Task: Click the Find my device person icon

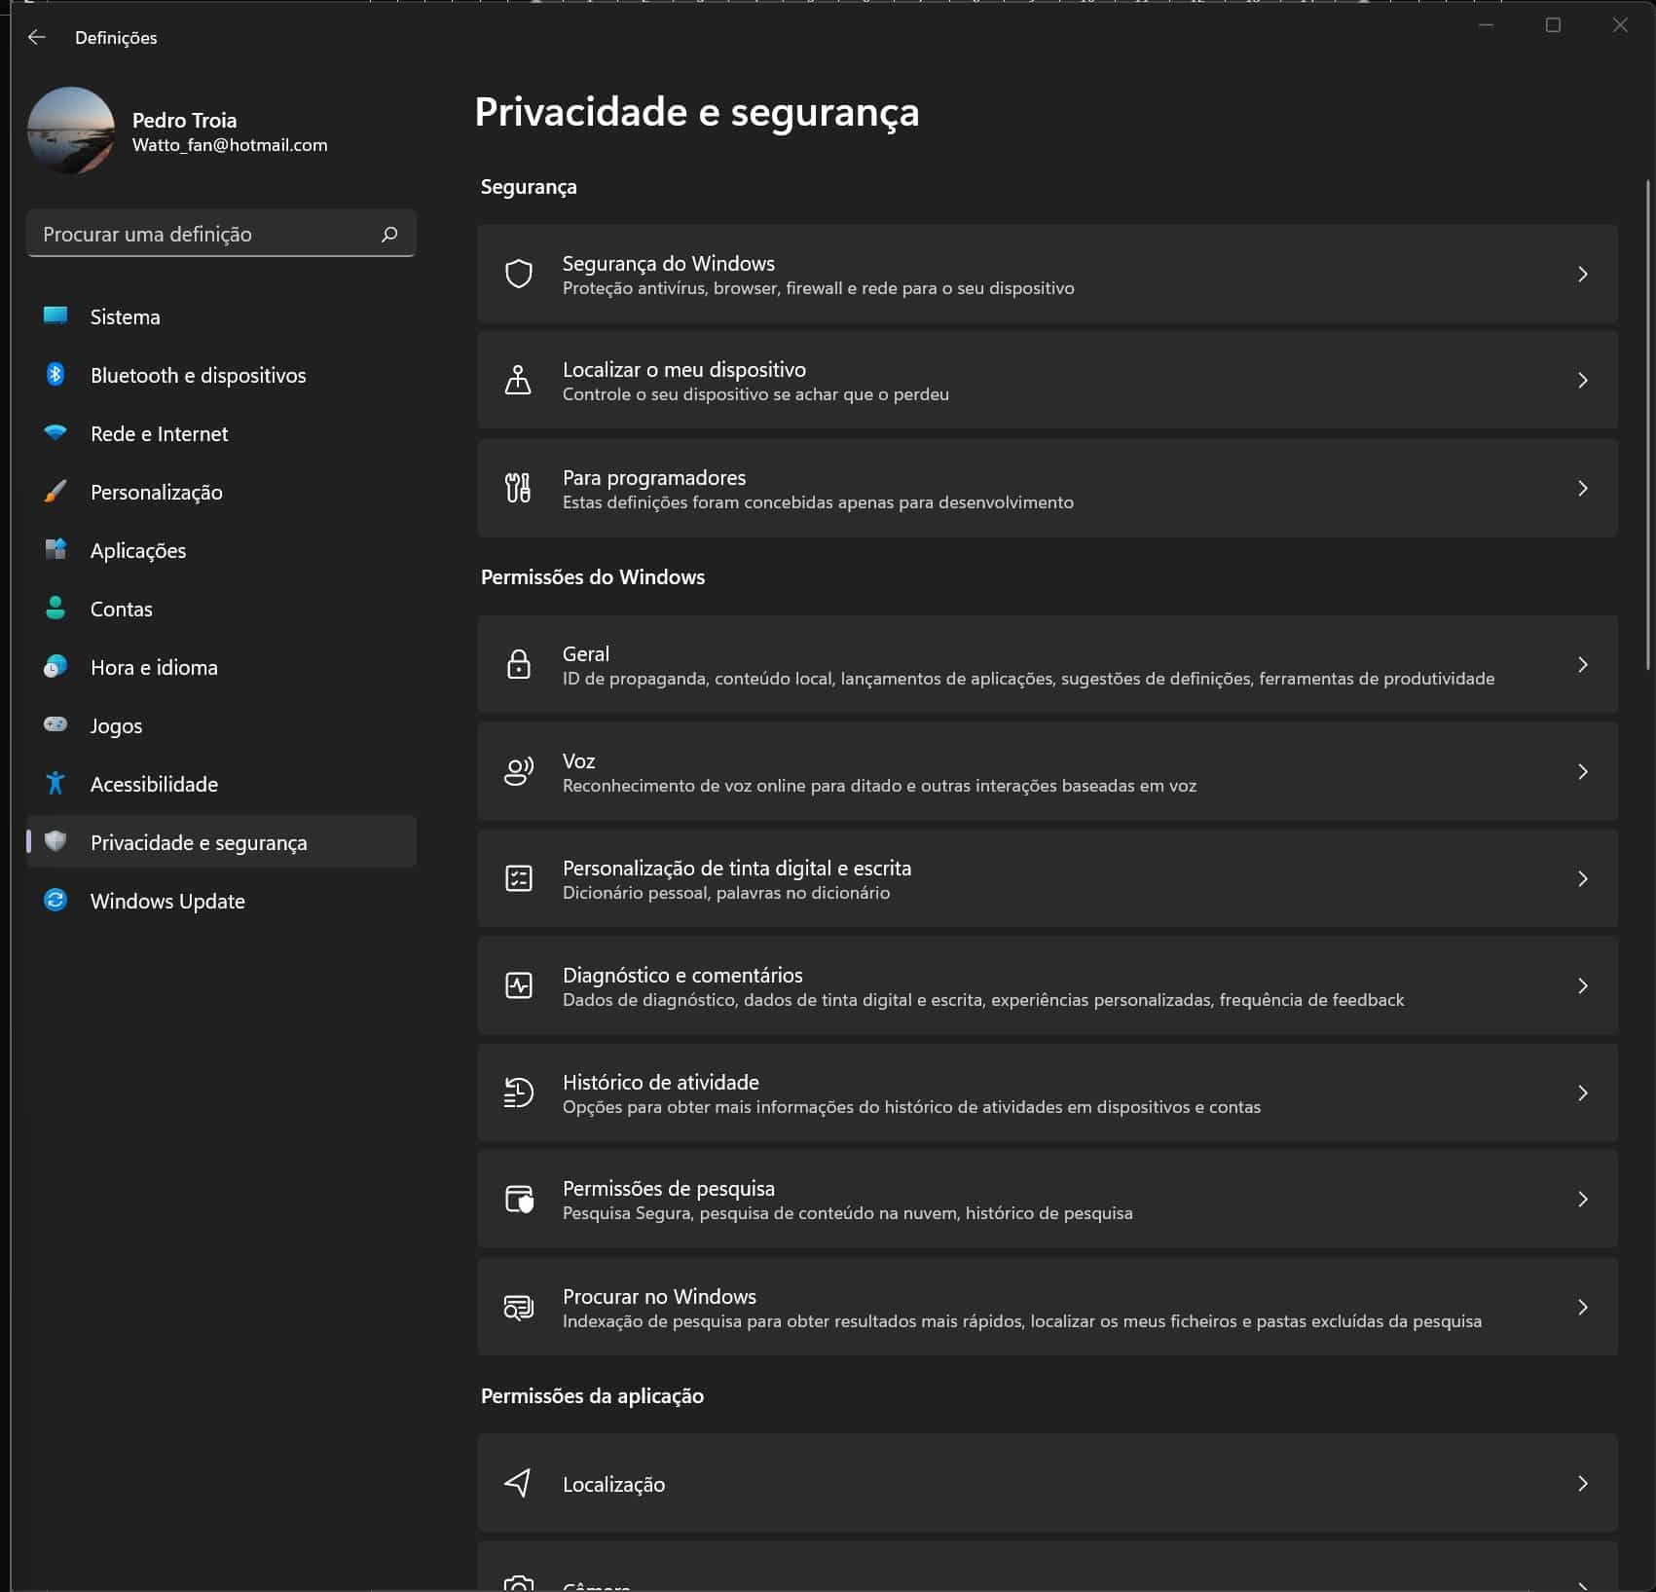Action: pyautogui.click(x=518, y=380)
